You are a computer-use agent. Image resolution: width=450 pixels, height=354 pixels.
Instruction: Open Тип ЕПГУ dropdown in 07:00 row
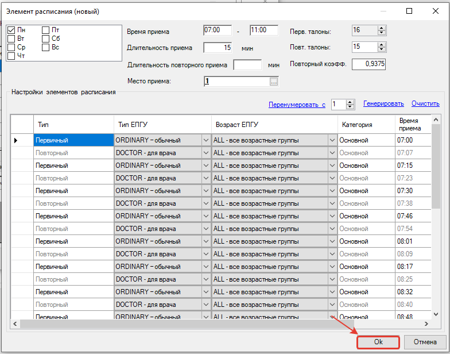click(205, 140)
